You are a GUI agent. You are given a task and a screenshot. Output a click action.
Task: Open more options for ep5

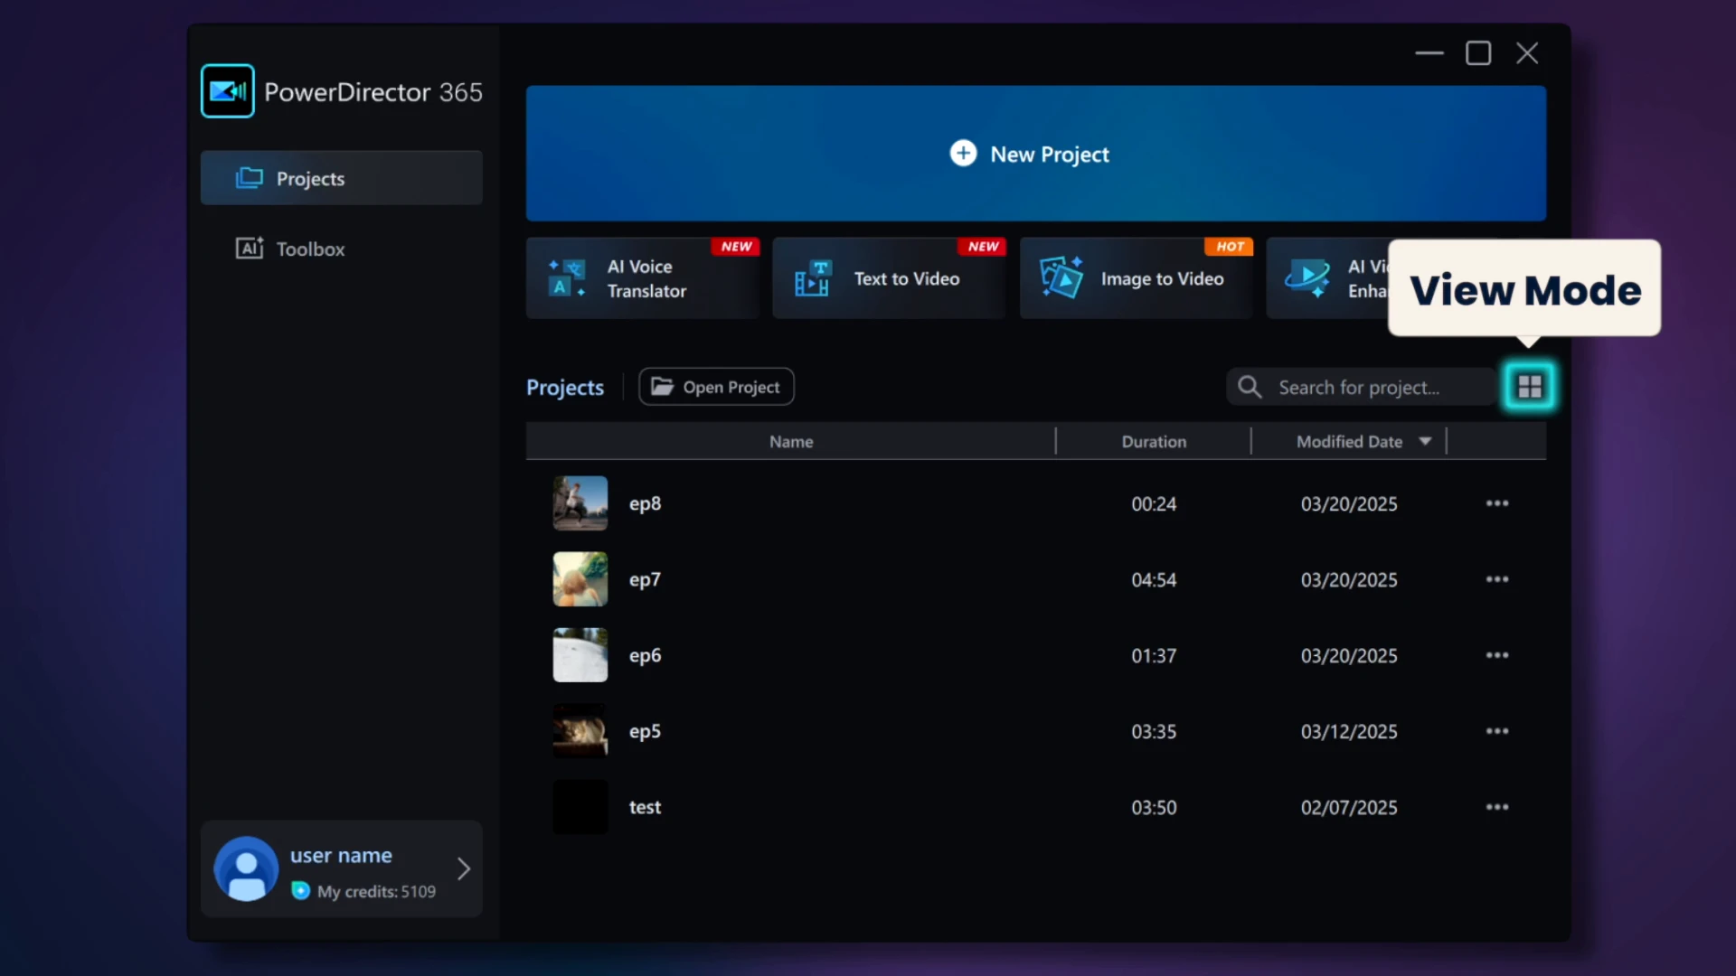pos(1497,731)
